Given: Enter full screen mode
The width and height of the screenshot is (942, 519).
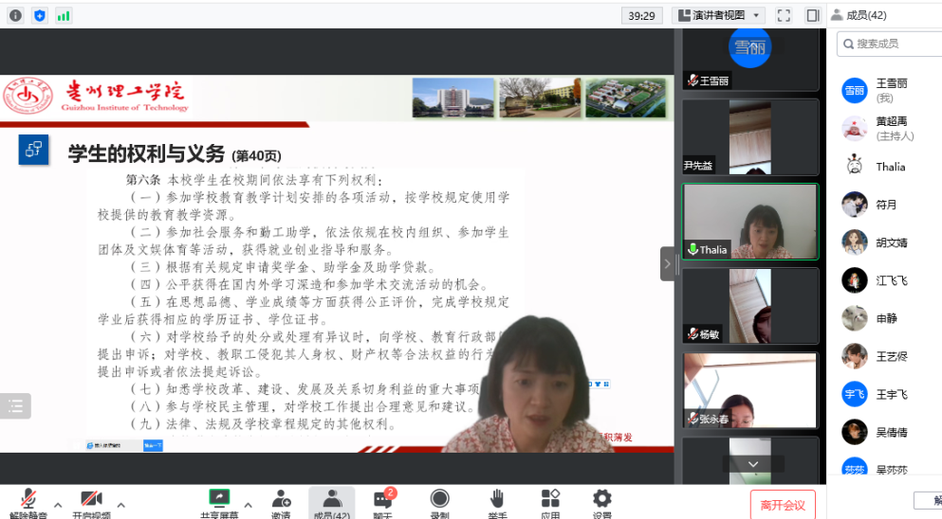Looking at the screenshot, I should (x=784, y=15).
